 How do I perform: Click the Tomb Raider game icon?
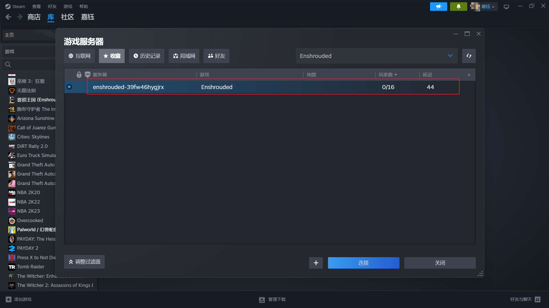[12, 267]
